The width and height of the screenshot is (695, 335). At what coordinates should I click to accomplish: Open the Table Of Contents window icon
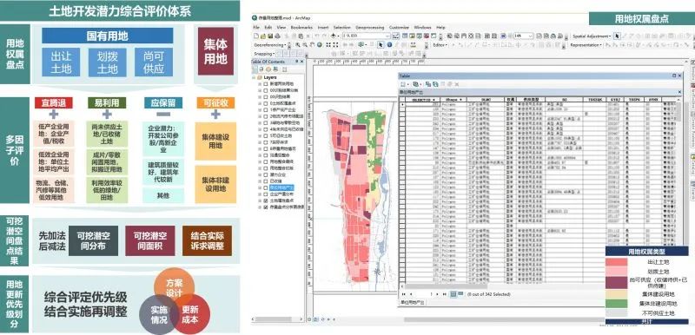click(x=405, y=36)
